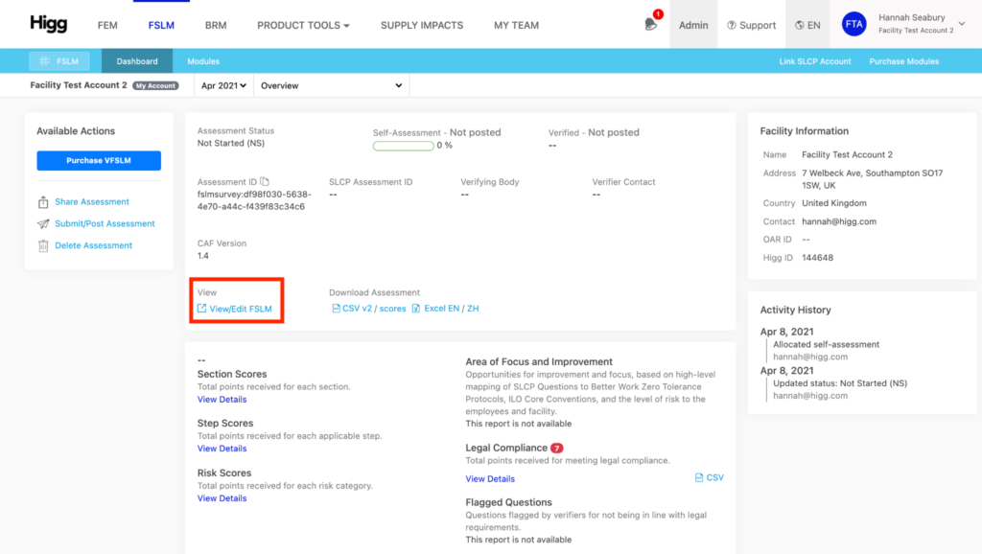Copy the Assessment ID with the copy icon
The width and height of the screenshot is (982, 554).
pyautogui.click(x=265, y=181)
